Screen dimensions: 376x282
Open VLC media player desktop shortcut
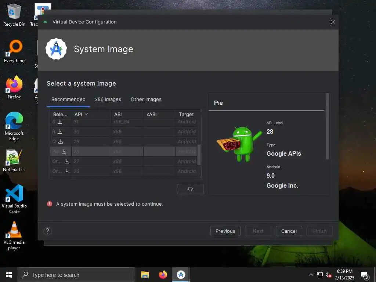click(14, 236)
